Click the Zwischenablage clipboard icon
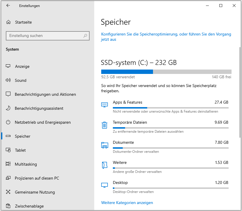Viewport: 242px width, 211px height. click(x=8, y=206)
